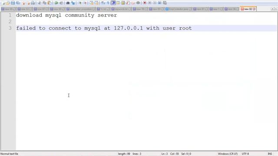Click line number 1 in margin
The image size is (278, 156).
tap(10, 15)
